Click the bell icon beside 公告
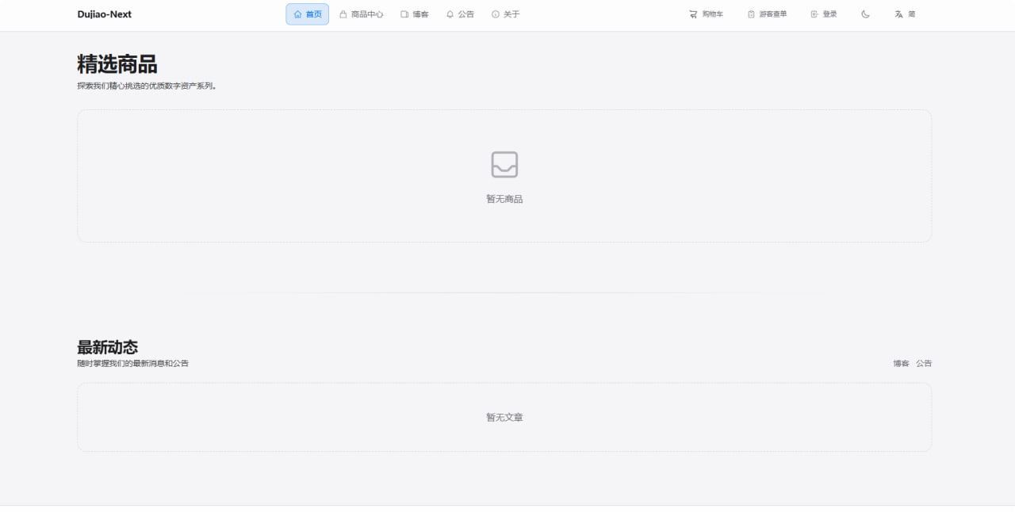Viewport: 1015px width, 512px height. (x=449, y=13)
